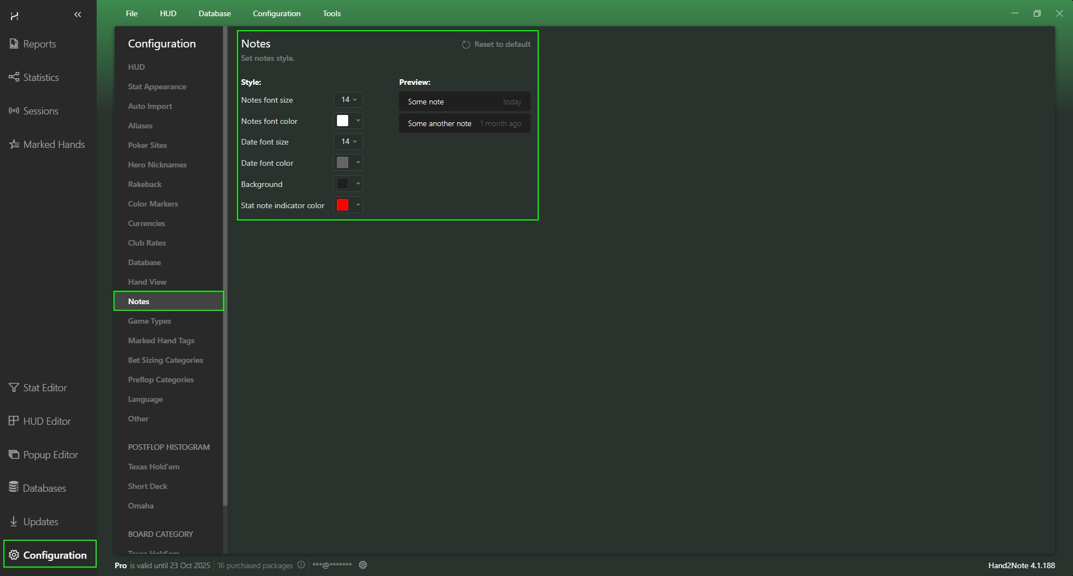Open the Reports section icon
Image resolution: width=1073 pixels, height=576 pixels.
pos(14,44)
